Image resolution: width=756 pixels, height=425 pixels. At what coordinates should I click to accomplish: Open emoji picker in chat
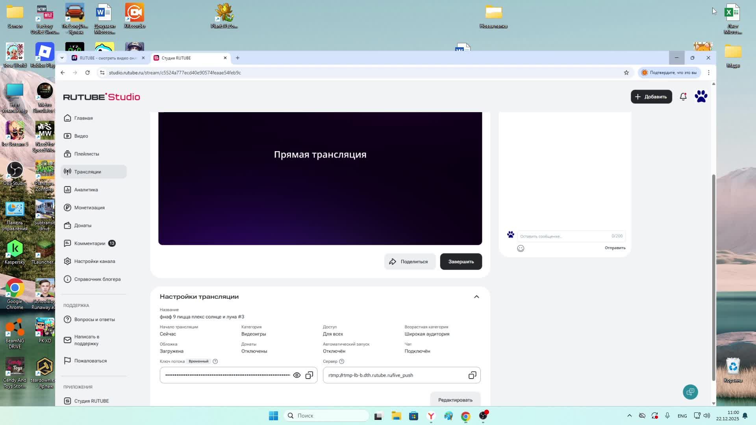tap(521, 248)
